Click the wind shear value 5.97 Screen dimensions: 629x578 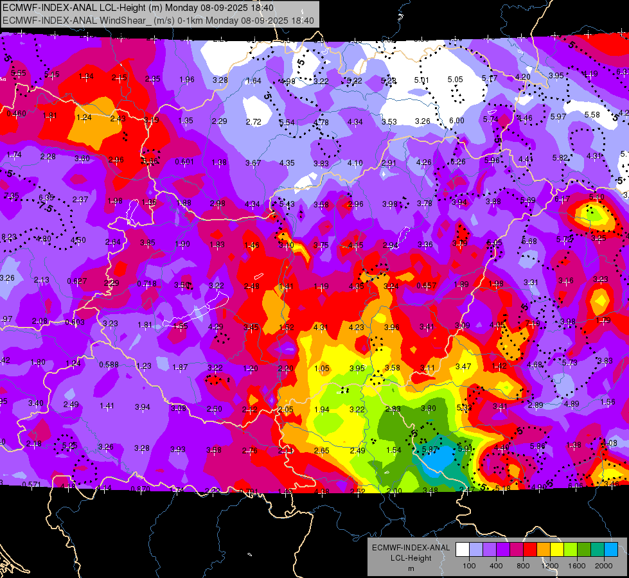click(558, 116)
